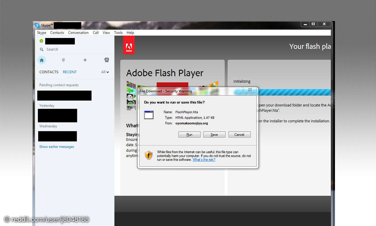Click the Wednesday group heading

[x=48, y=126]
